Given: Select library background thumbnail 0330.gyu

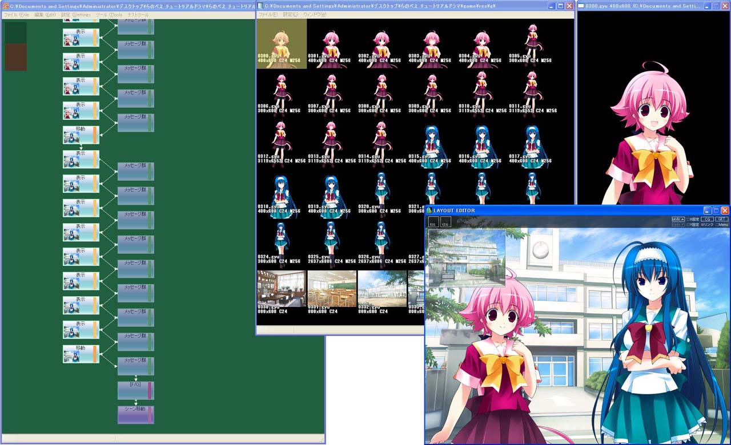Looking at the screenshot, I should tap(281, 292).
